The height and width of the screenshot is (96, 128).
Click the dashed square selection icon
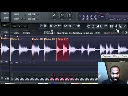[x=74, y=26]
